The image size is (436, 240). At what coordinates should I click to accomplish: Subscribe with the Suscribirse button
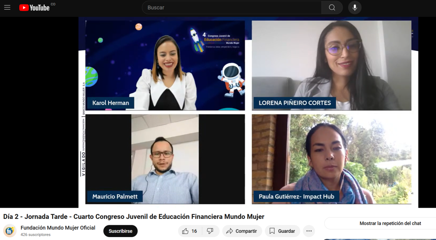coord(120,231)
